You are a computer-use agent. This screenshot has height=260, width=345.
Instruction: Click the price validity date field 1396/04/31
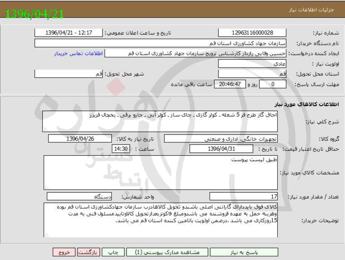221,149
